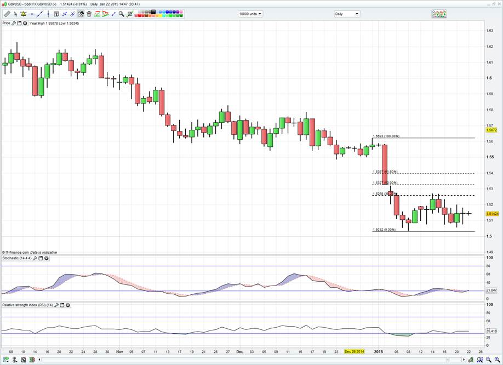This screenshot has width=503, height=365.
Task: Open RSI indicator settings wrench
Action: (x=56, y=304)
